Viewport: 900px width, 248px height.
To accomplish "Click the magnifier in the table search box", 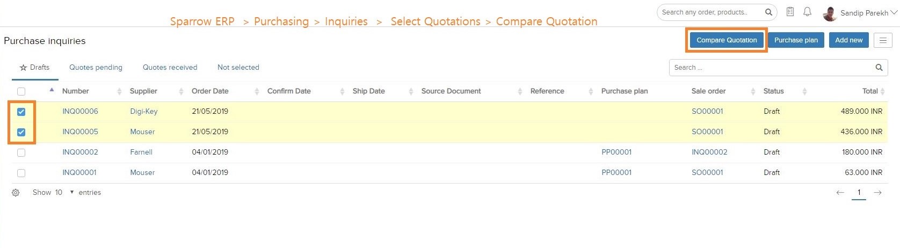I will tap(879, 68).
